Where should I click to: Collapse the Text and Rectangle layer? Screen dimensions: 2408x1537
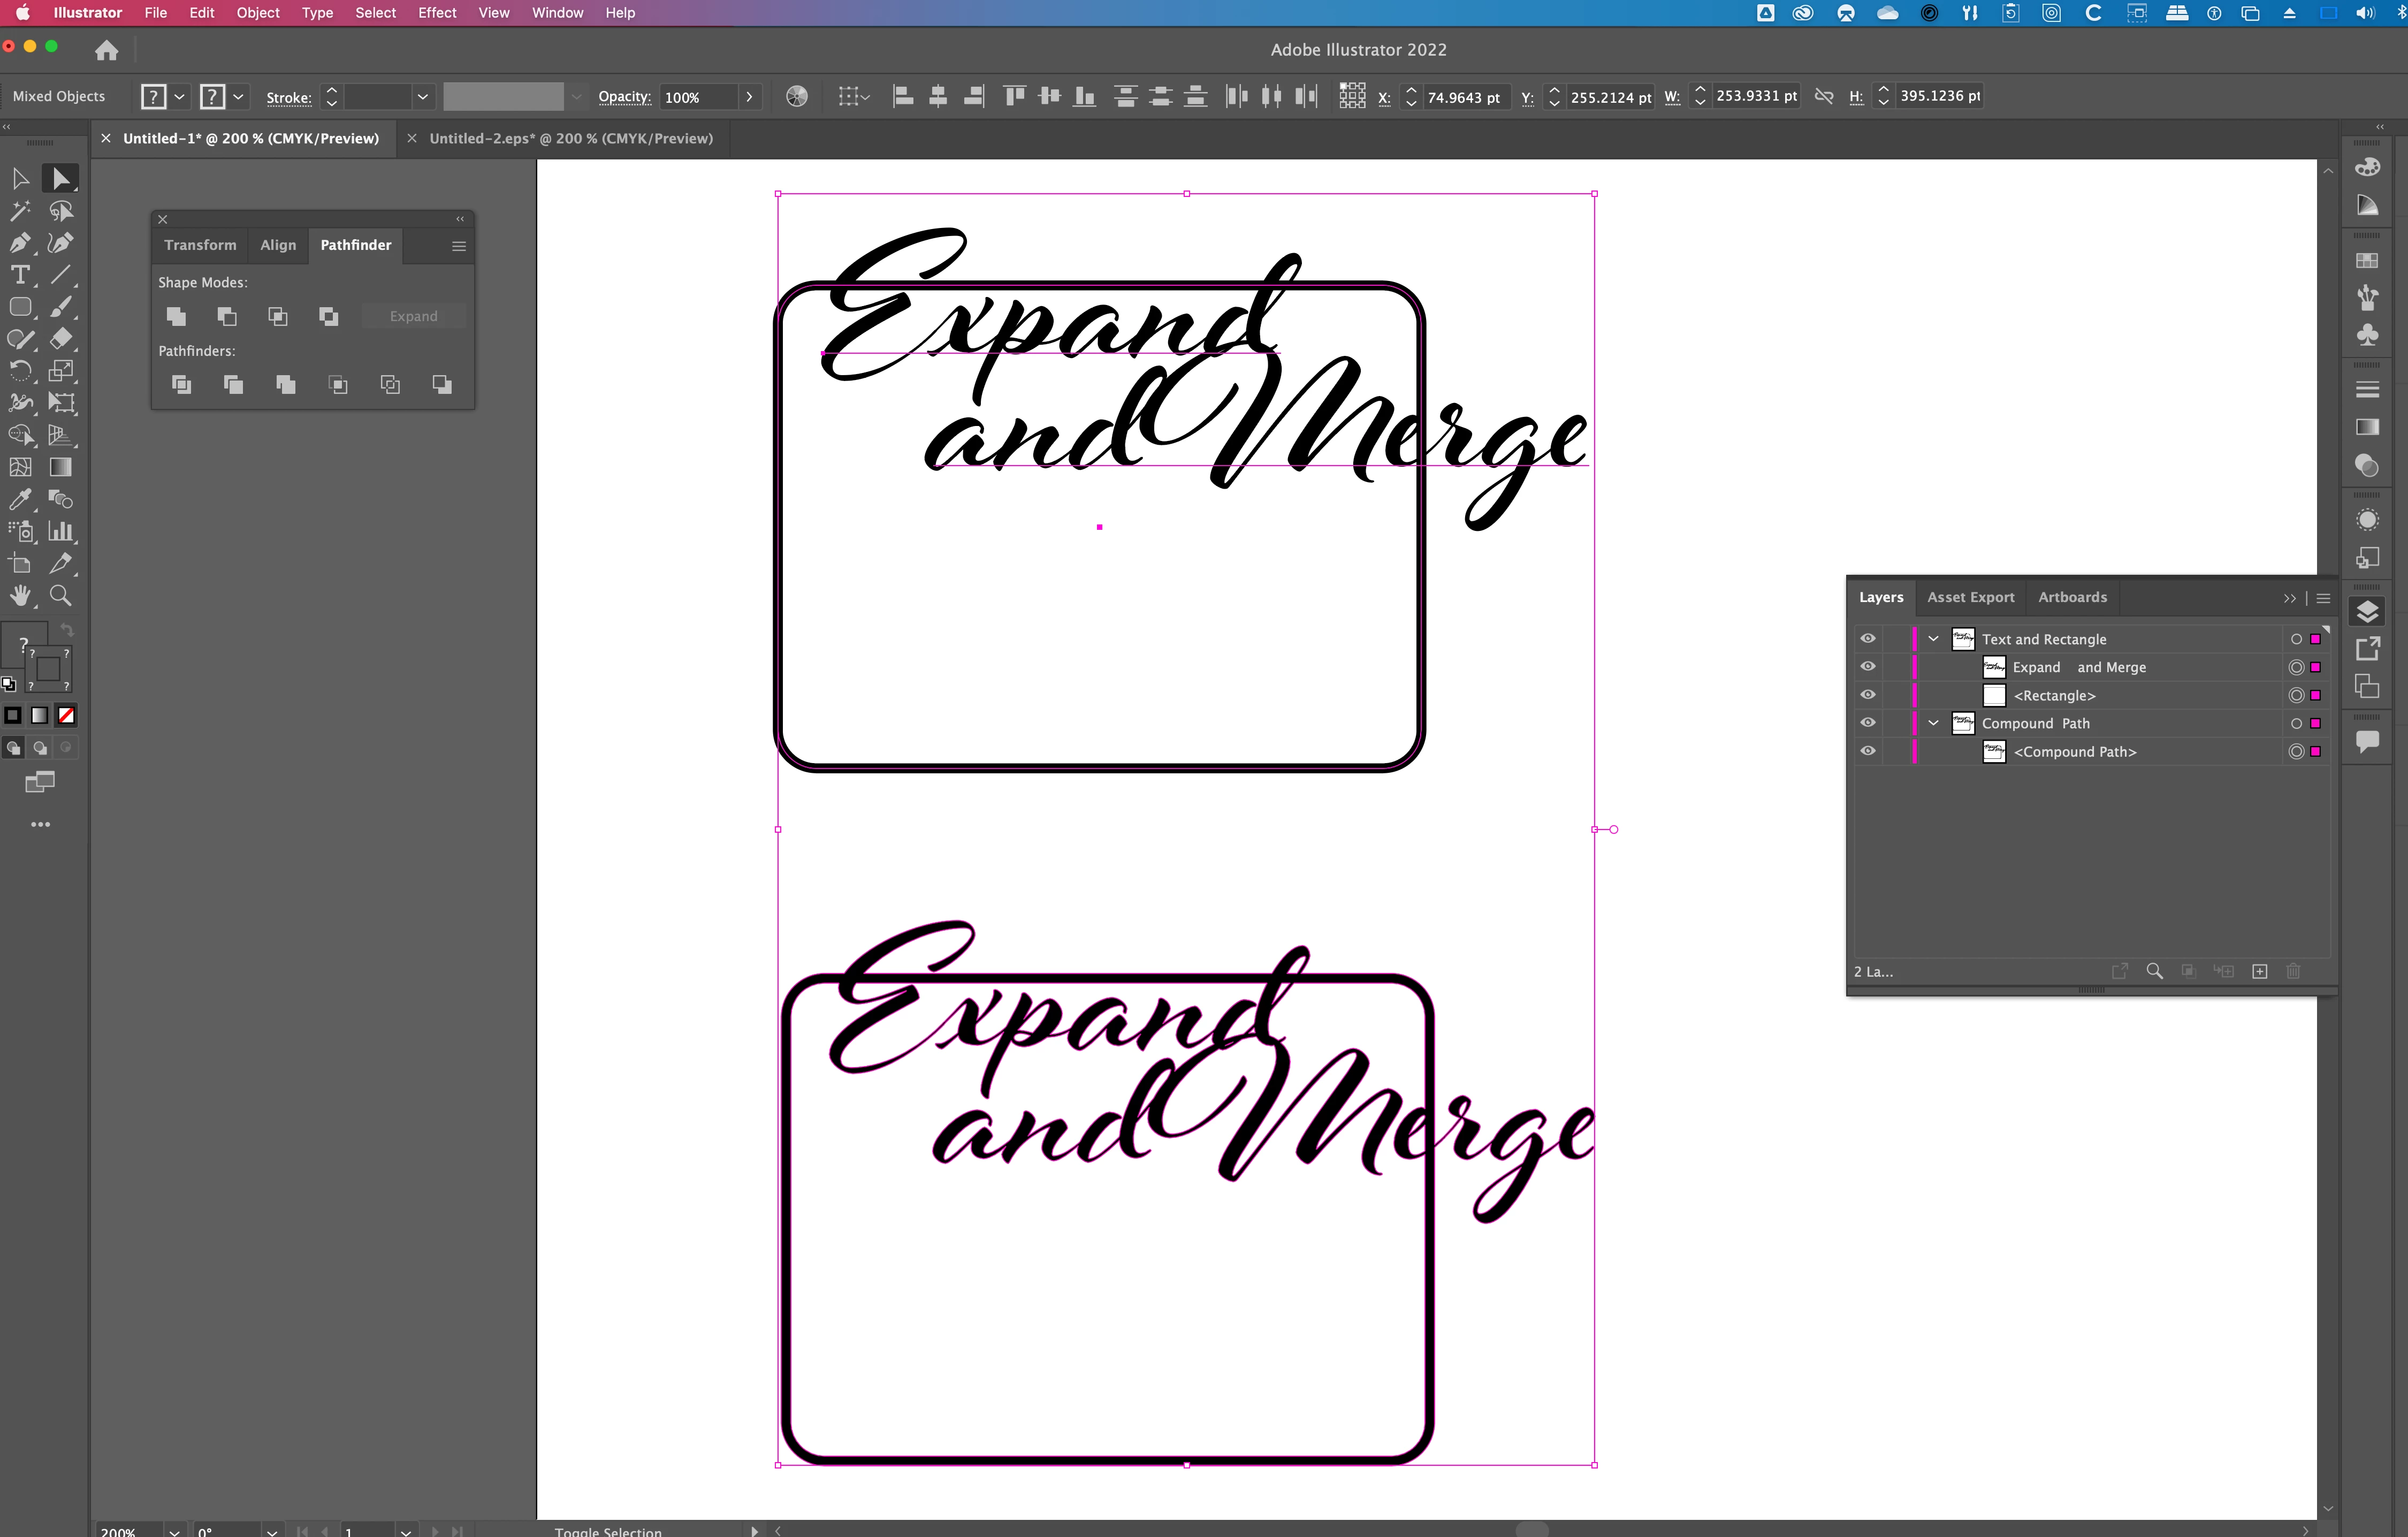tap(1933, 639)
